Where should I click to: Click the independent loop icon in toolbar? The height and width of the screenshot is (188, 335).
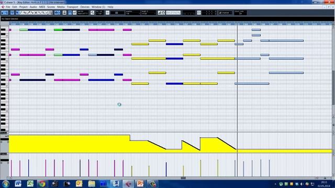click(199, 13)
